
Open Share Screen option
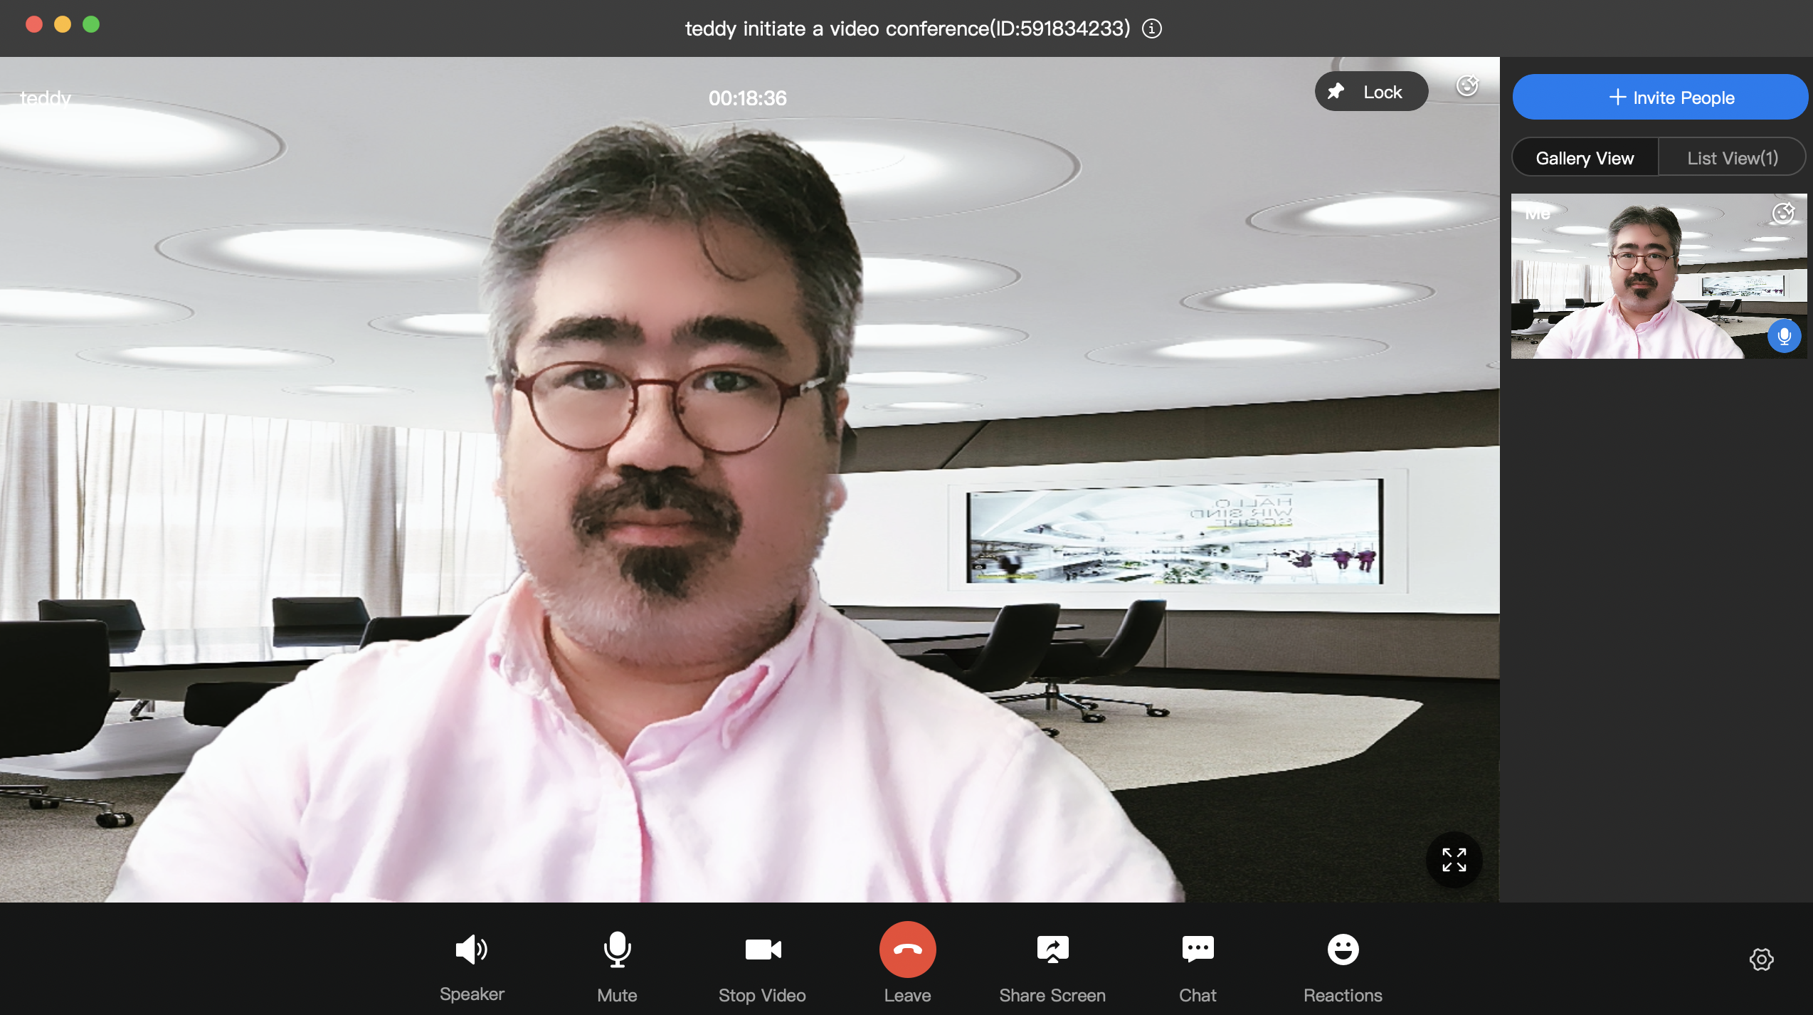(1052, 950)
